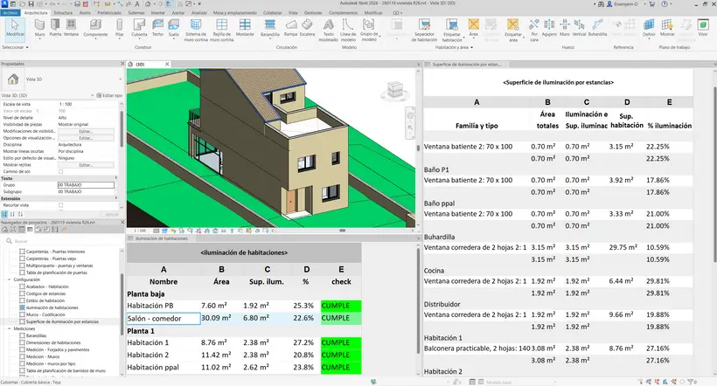Click the ViewCube in 3D view
Screen dimensions: 717x386
point(394,90)
